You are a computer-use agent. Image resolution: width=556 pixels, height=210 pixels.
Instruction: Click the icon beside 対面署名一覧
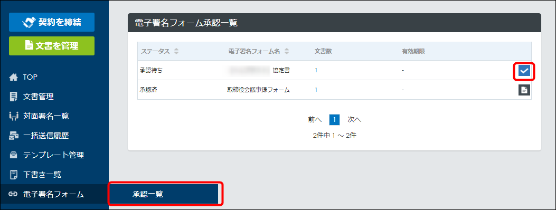pos(14,116)
